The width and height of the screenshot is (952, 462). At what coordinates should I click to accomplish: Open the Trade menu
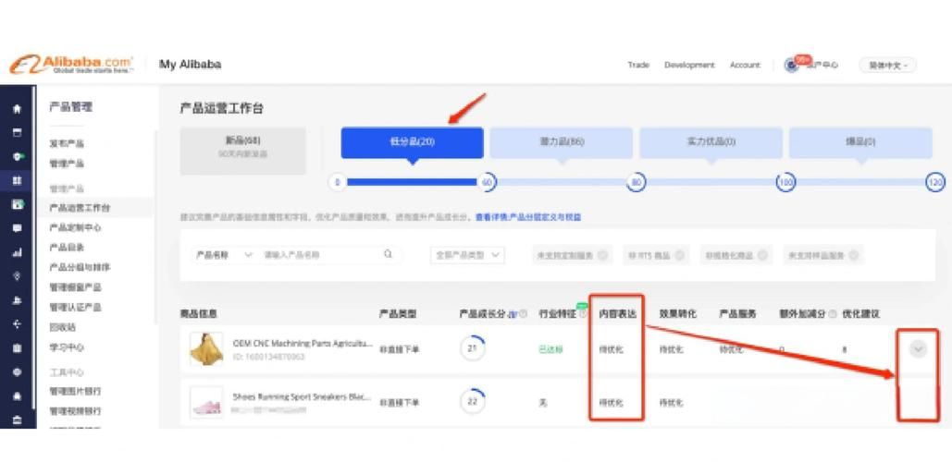pos(638,65)
